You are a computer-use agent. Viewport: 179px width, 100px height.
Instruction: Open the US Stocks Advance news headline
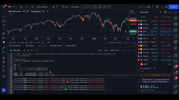click(156, 81)
